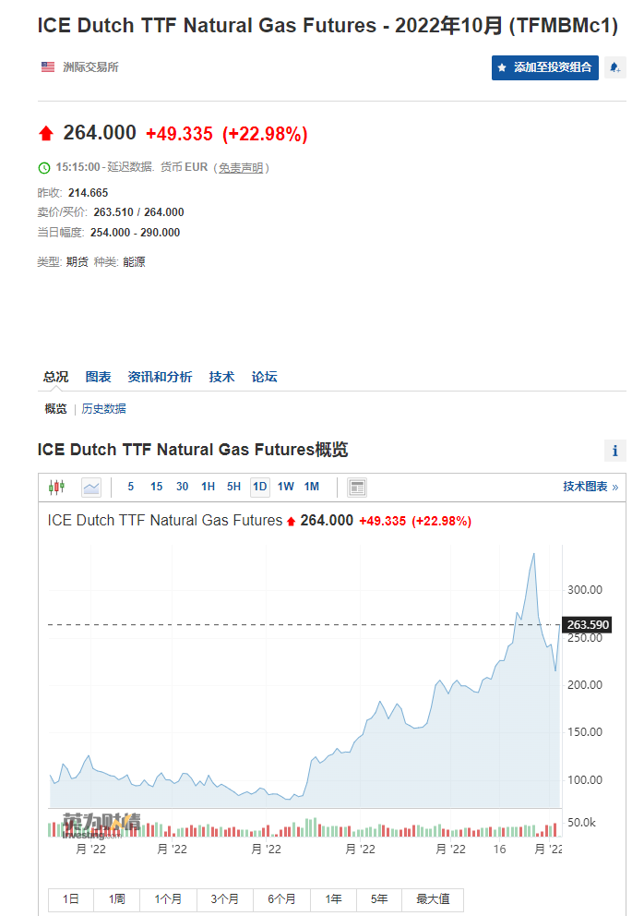This screenshot has width=644, height=916.
Task: Open the 免责声明 disclaimer link
Action: pyautogui.click(x=241, y=168)
